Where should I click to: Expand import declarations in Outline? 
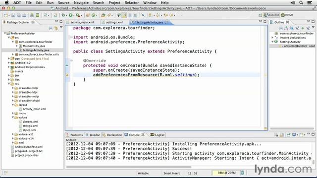[x=272, y=38]
